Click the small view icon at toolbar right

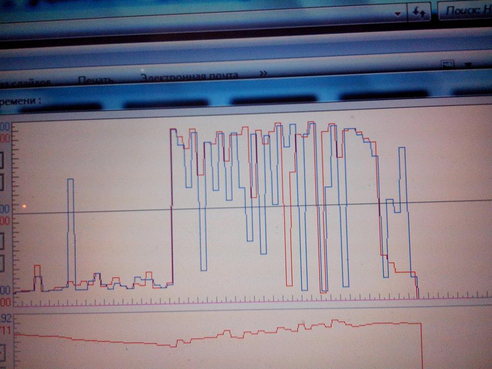click(447, 64)
